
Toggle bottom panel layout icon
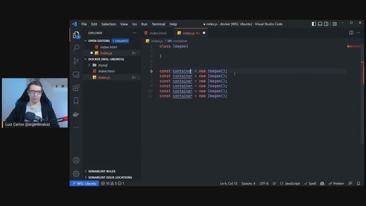tap(320, 24)
